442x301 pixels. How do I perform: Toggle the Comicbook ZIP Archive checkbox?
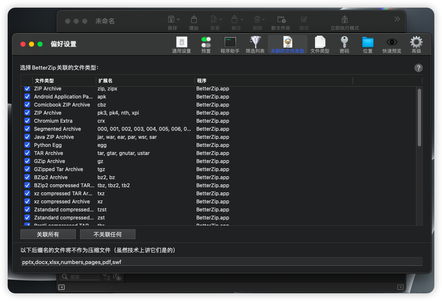click(27, 104)
